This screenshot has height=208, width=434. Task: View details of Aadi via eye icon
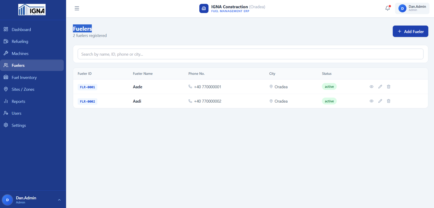coord(371,101)
